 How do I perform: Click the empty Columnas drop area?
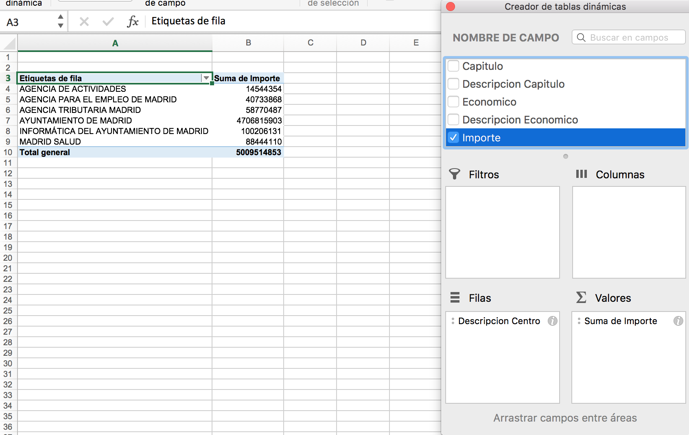629,232
